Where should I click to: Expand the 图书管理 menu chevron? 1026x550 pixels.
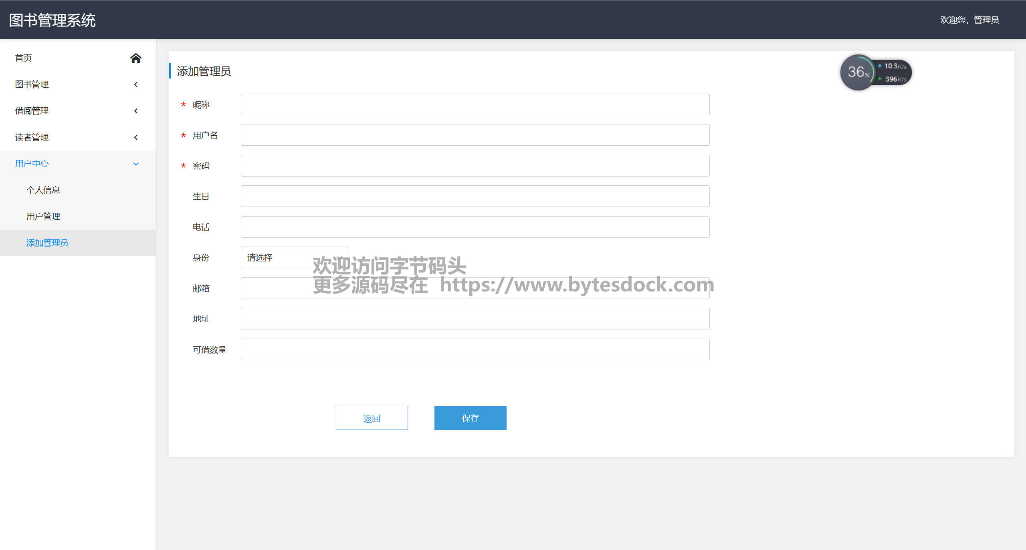[136, 84]
